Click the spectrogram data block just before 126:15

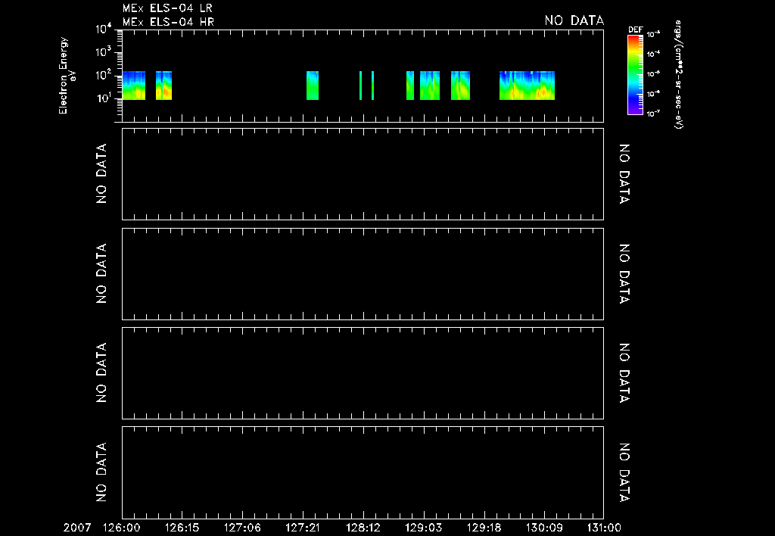(x=163, y=86)
